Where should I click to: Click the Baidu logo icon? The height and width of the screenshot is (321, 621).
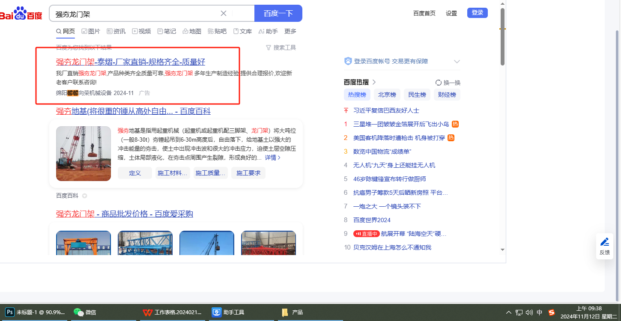click(x=21, y=14)
